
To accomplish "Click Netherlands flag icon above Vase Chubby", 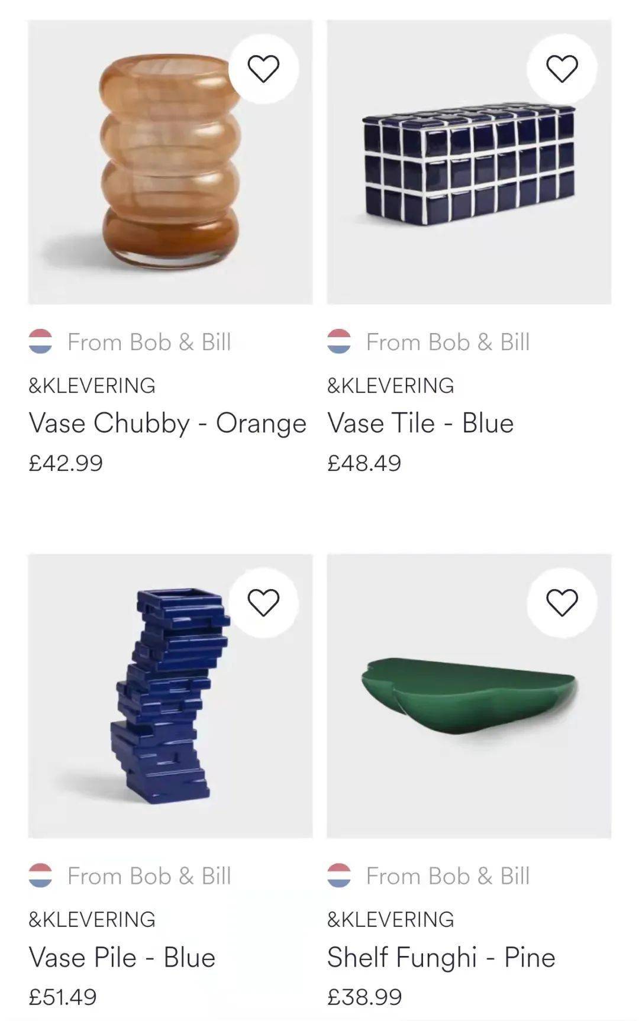I will click(40, 341).
